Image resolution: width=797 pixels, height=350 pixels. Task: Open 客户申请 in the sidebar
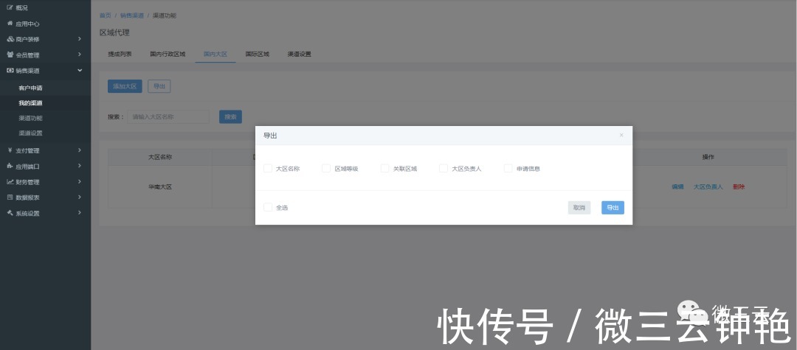pyautogui.click(x=30, y=88)
